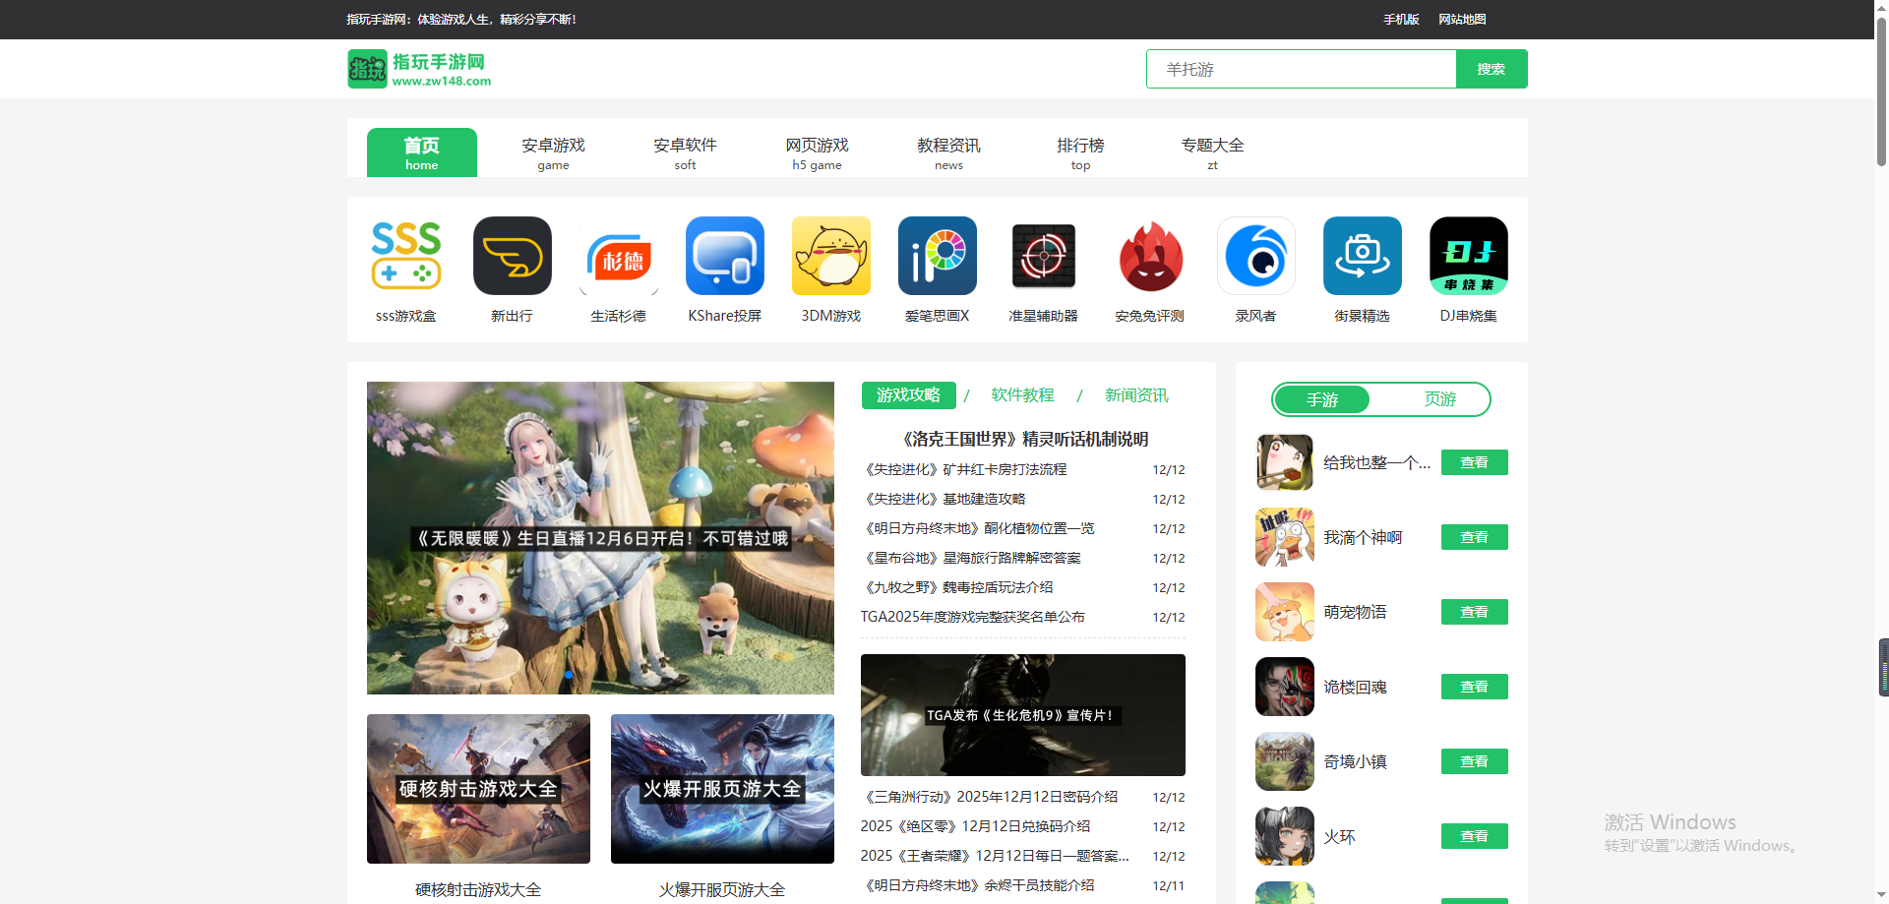Open the 安卓游戏 navigation menu item

pyautogui.click(x=553, y=152)
